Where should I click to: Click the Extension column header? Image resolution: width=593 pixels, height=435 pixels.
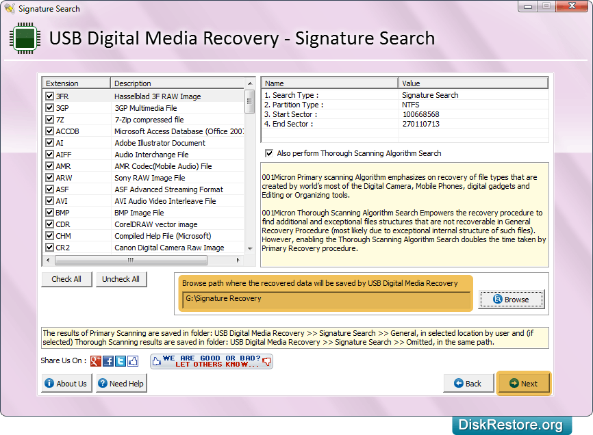click(x=77, y=83)
